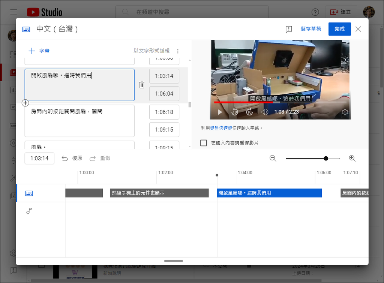Click 儲存草稿 to save draft

(311, 29)
